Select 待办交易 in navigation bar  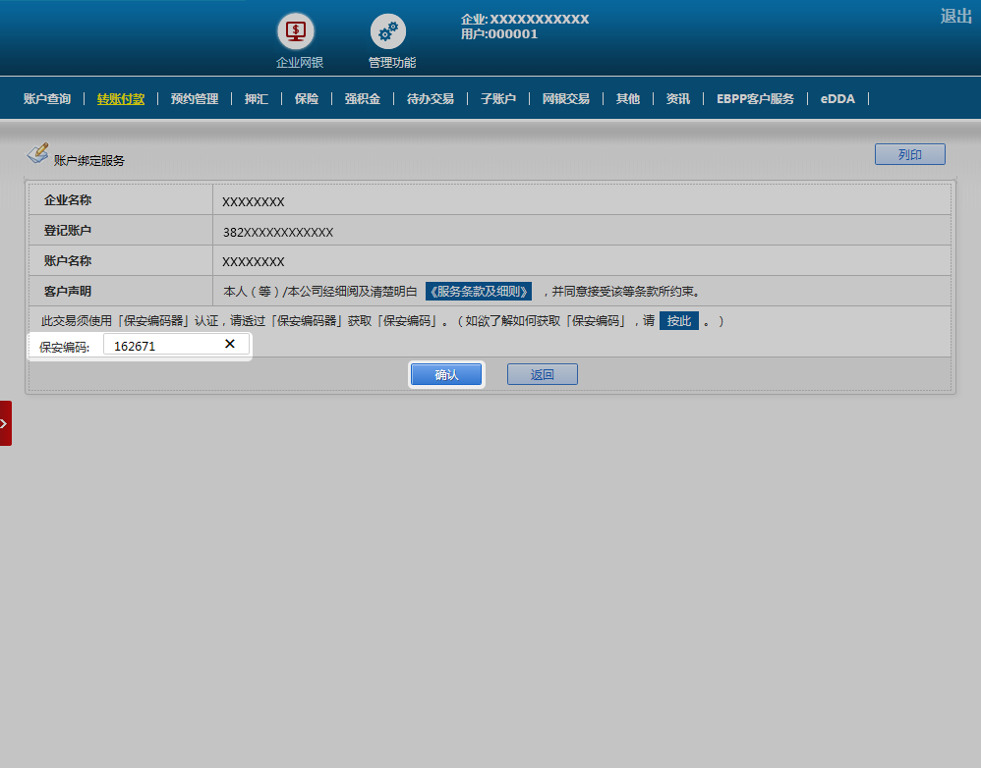[431, 99]
